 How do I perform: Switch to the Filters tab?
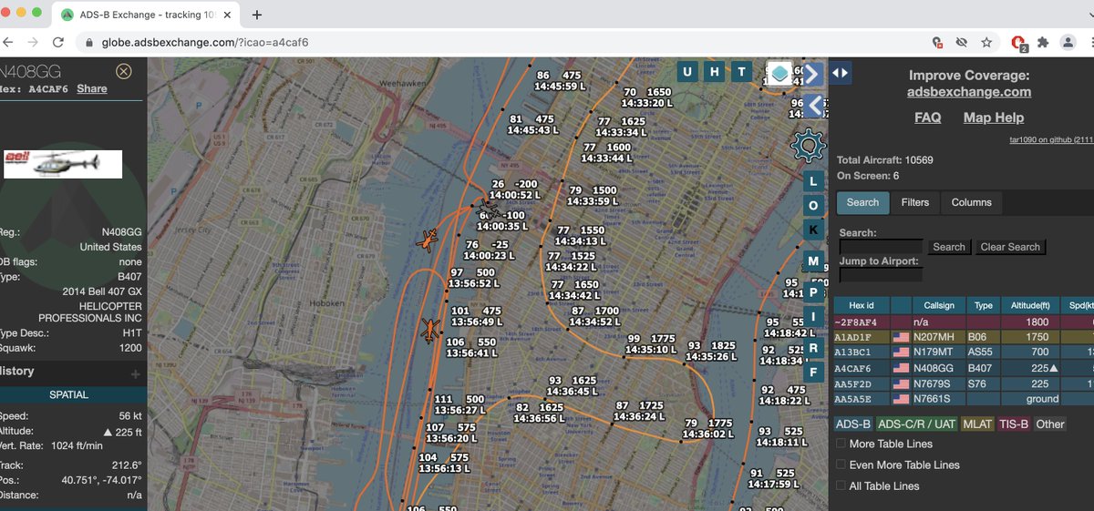[x=915, y=202]
